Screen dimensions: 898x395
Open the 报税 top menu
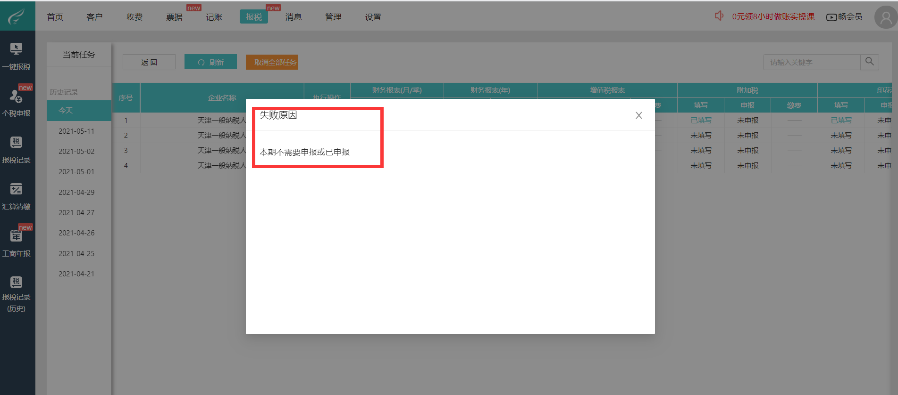pyautogui.click(x=253, y=17)
